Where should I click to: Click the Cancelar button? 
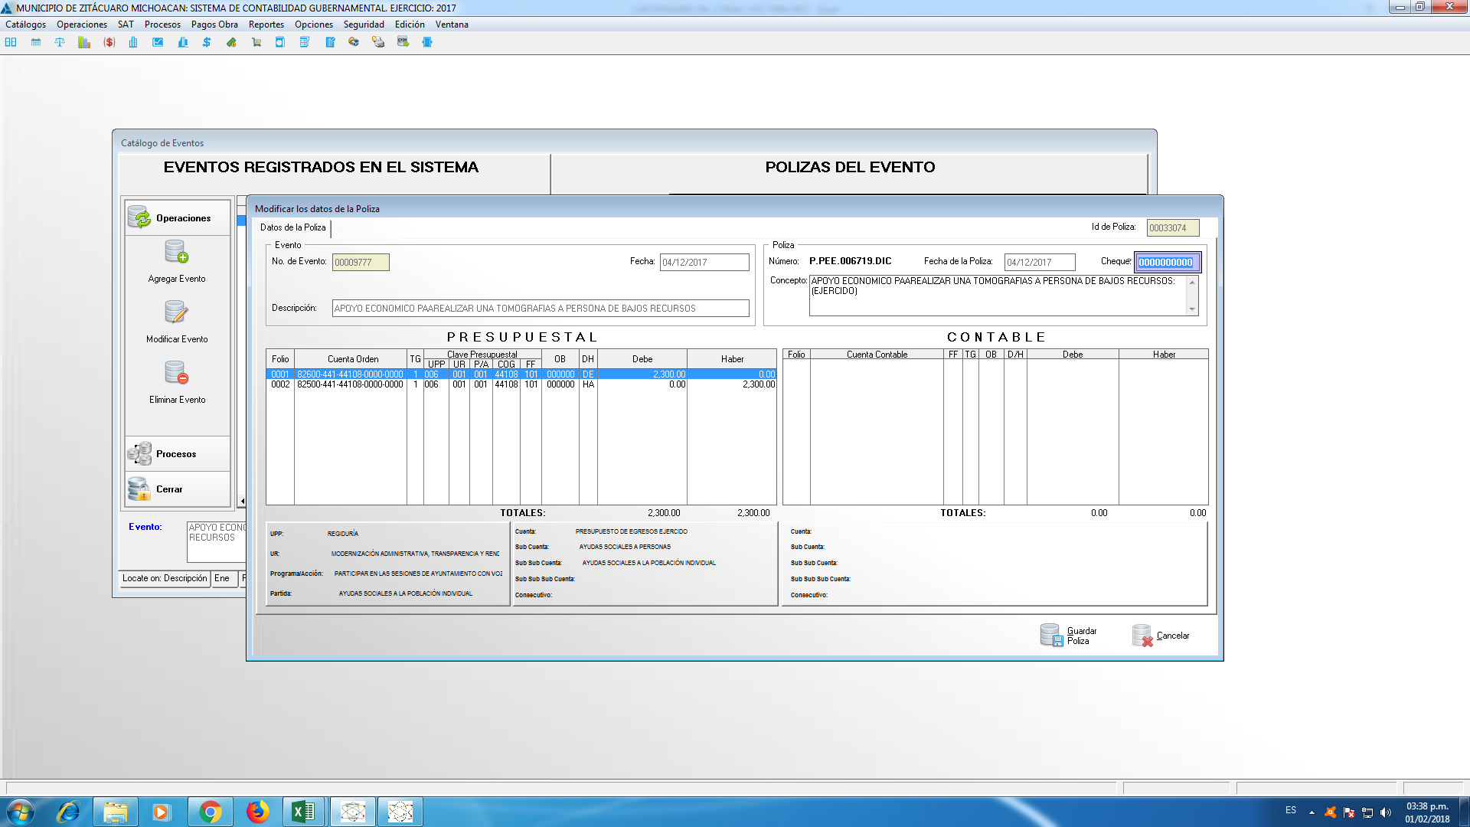point(1161,636)
